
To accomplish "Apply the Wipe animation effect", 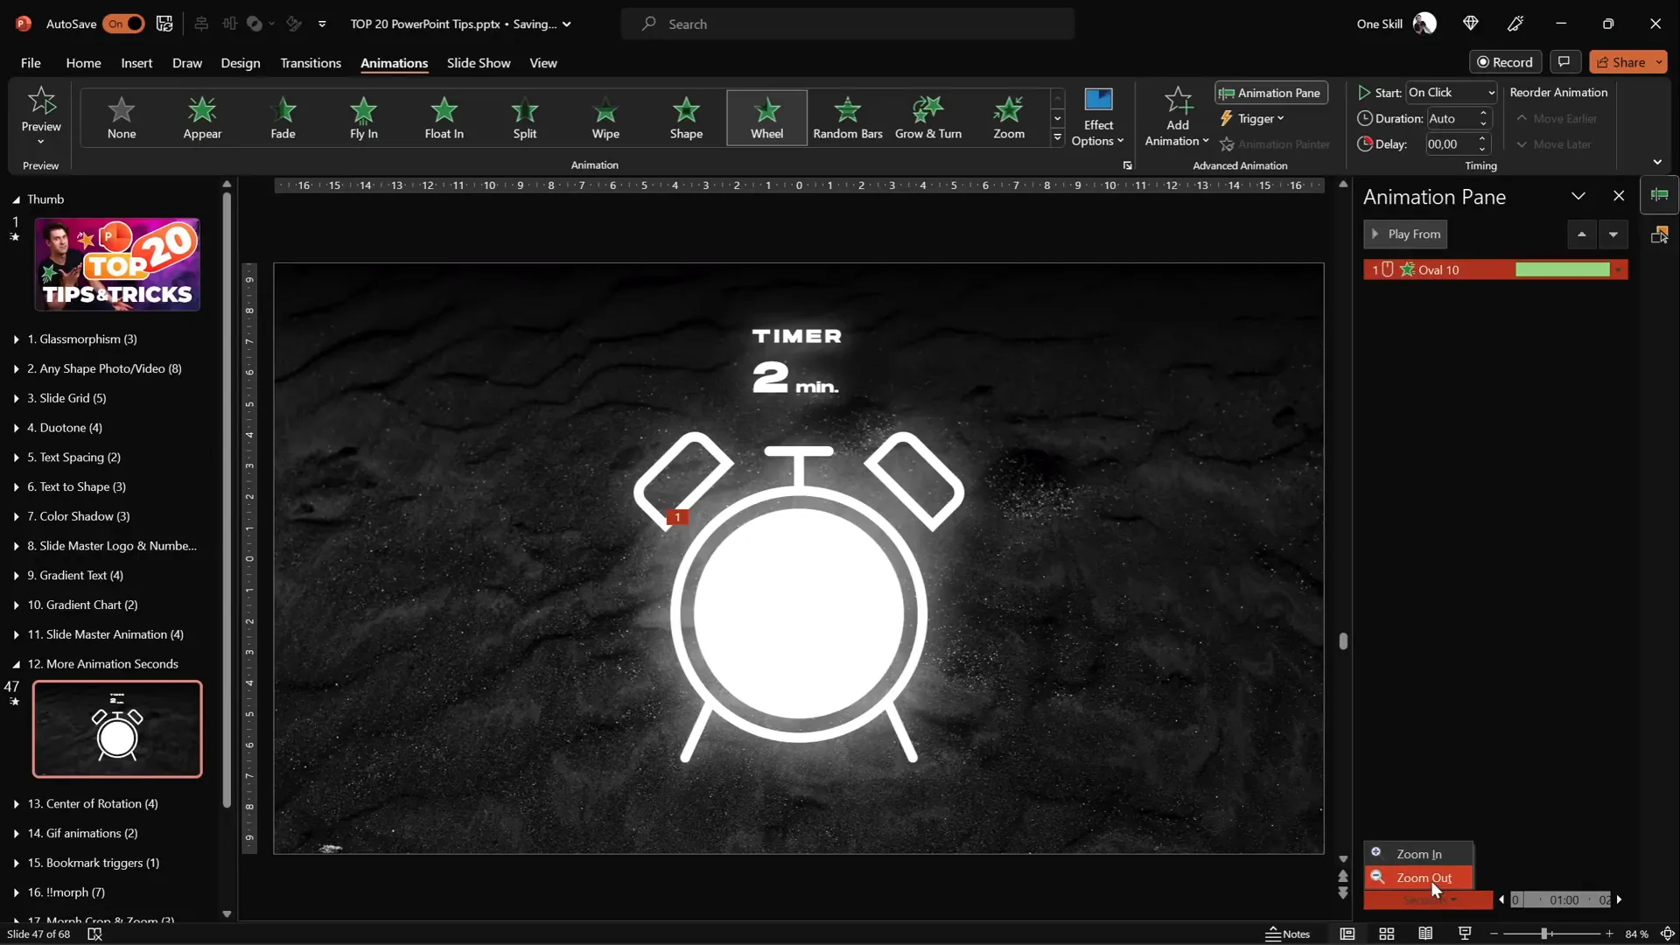I will [x=605, y=117].
